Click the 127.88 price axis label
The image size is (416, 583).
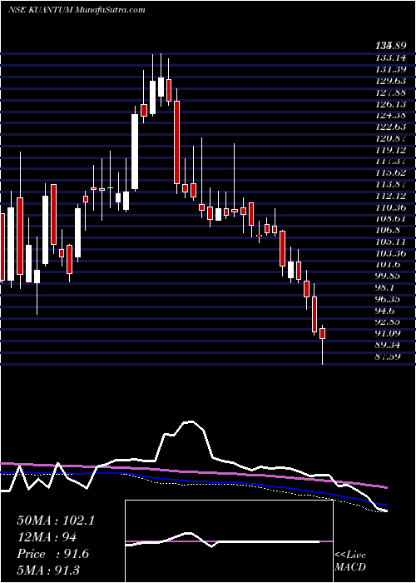[x=390, y=92]
